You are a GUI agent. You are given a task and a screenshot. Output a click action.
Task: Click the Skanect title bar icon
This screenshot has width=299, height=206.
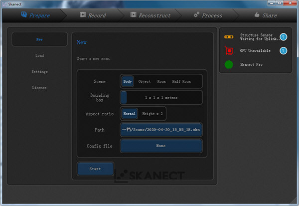[x=5, y=4]
